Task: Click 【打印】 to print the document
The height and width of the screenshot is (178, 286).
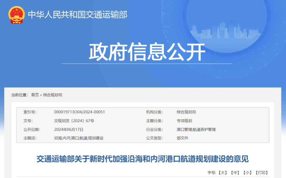Action: coord(262,172)
